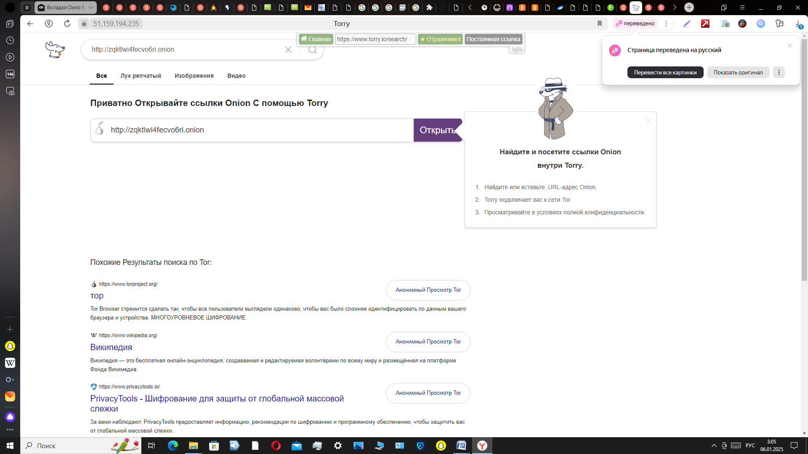
Task: Click "Анонимный Просмотр Tor" for wikipedia.org
Action: coord(428,342)
